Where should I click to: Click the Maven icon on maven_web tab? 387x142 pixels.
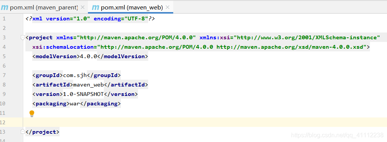click(96, 8)
